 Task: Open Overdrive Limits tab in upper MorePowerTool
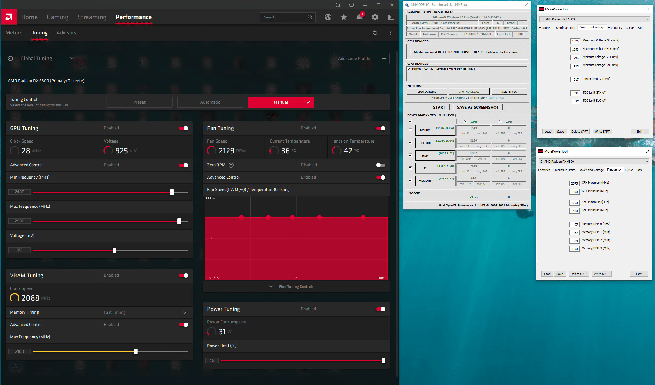click(x=565, y=28)
